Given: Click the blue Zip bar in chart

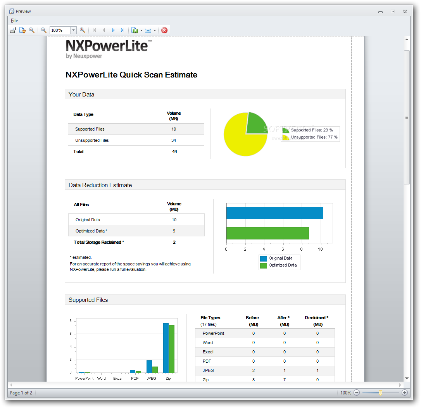Looking at the screenshot, I should coord(166,348).
